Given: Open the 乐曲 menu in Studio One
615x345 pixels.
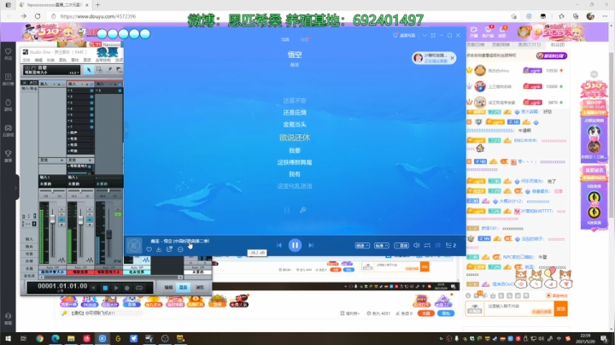Looking at the screenshot, I should pos(50,60).
